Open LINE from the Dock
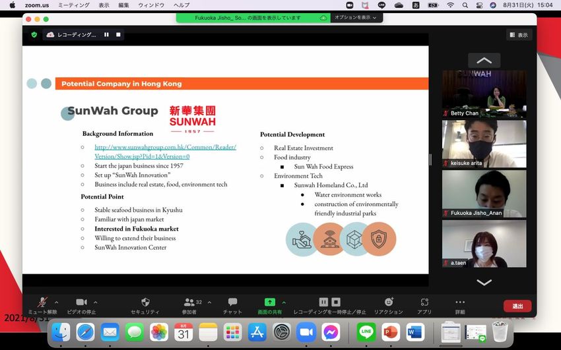 tap(366, 332)
